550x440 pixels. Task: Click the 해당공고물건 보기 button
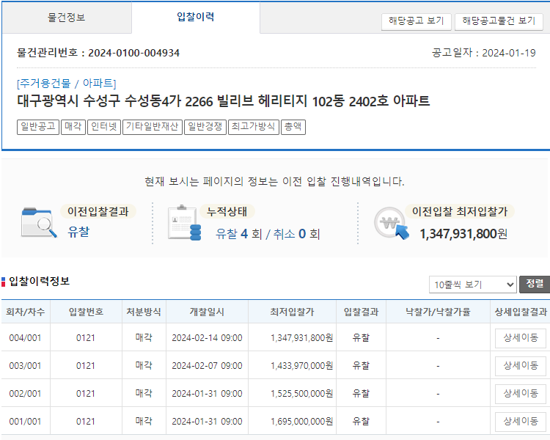pyautogui.click(x=499, y=21)
